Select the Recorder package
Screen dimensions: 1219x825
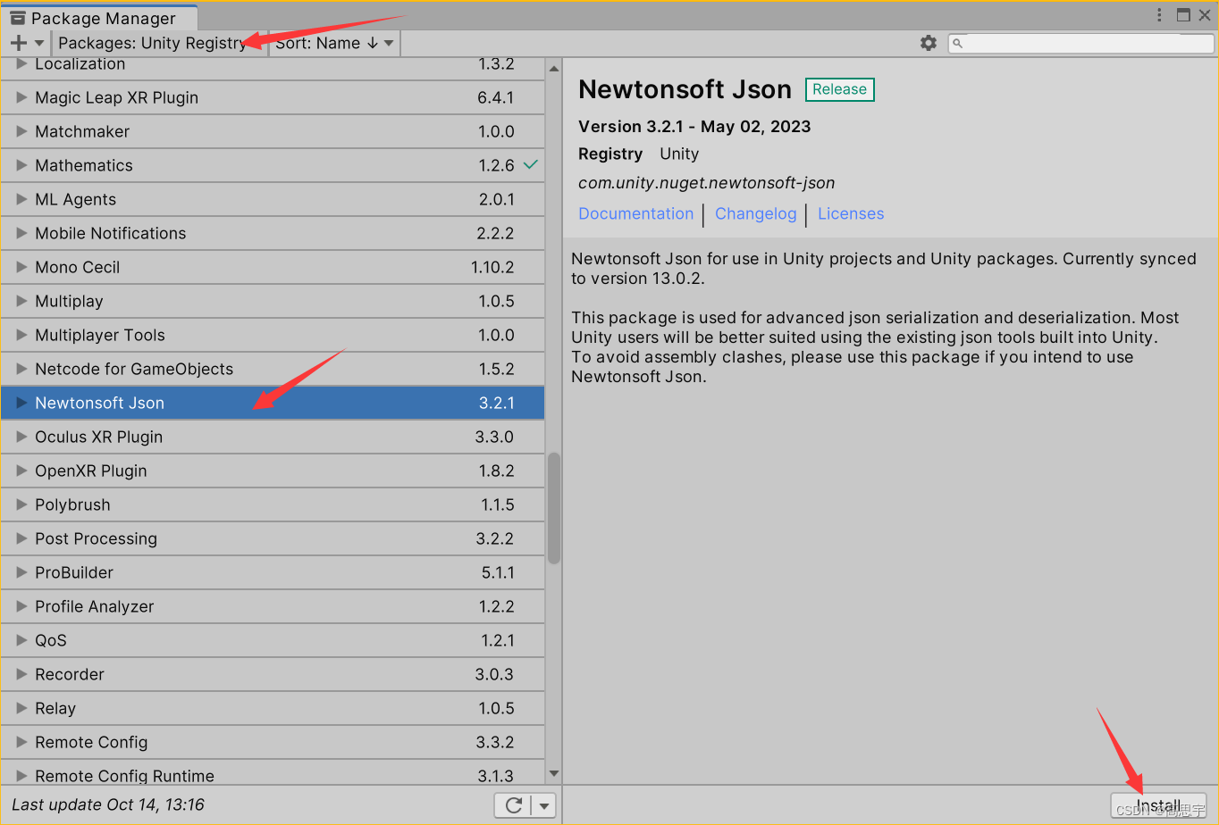click(x=273, y=674)
